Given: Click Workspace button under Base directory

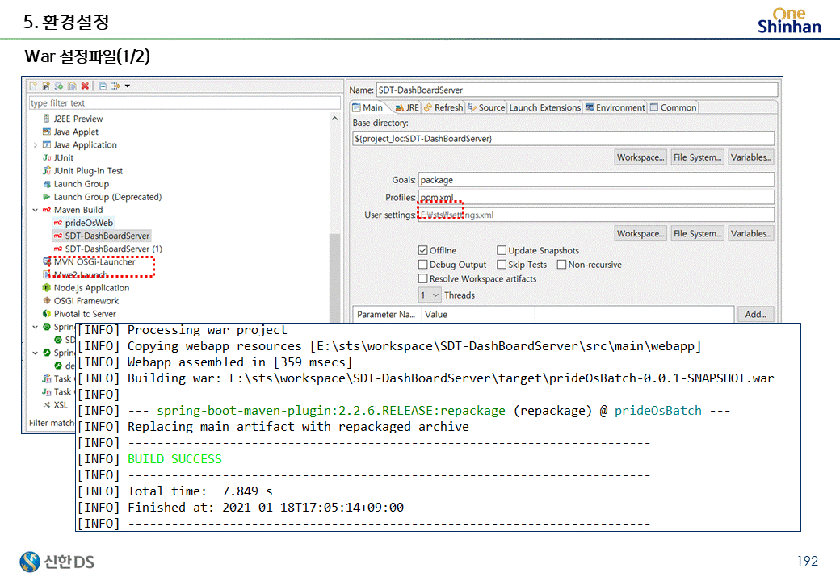Looking at the screenshot, I should coord(640,157).
